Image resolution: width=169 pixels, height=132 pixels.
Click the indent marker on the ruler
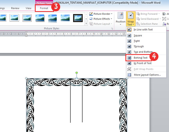[26, 34]
